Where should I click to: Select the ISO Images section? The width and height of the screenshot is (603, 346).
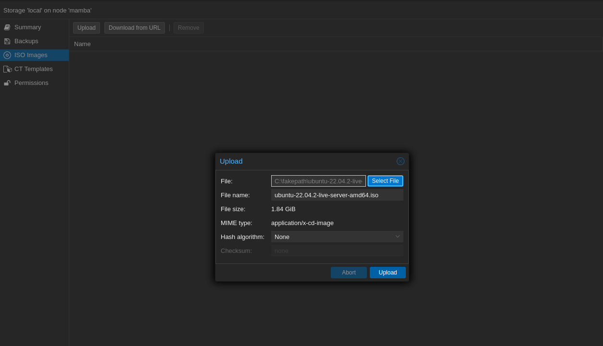pyautogui.click(x=35, y=55)
